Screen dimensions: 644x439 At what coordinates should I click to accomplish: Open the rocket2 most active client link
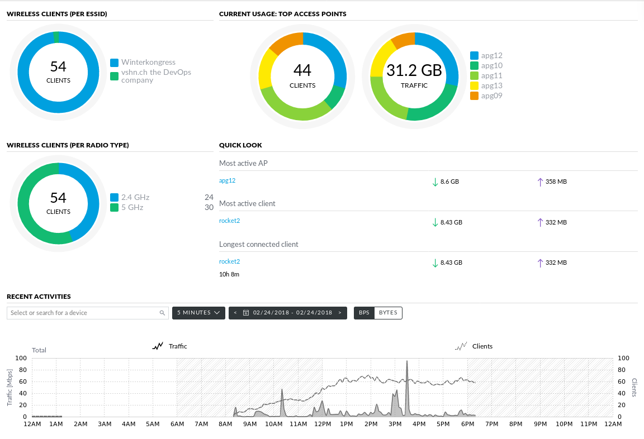[229, 221]
